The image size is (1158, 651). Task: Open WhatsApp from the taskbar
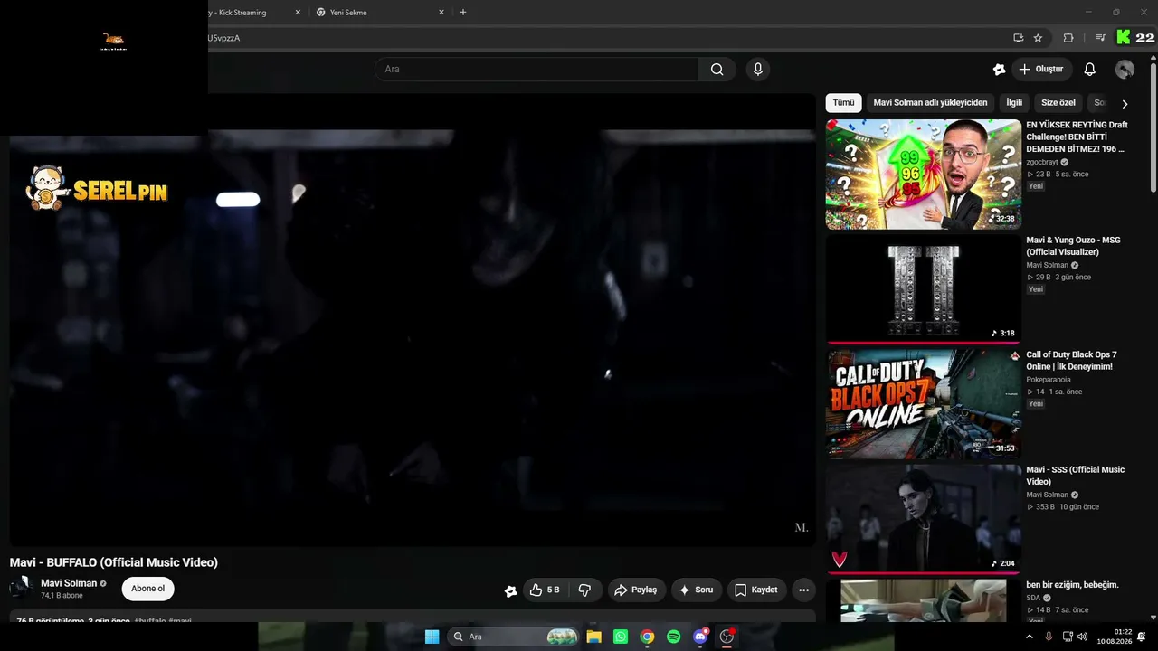[x=620, y=637]
